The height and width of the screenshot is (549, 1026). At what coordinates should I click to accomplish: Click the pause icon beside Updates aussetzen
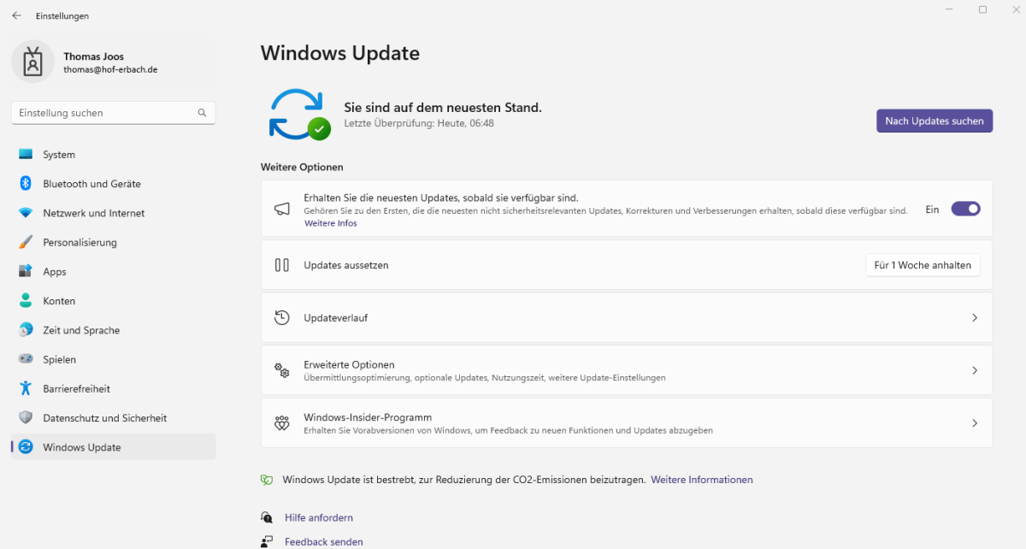coord(282,265)
